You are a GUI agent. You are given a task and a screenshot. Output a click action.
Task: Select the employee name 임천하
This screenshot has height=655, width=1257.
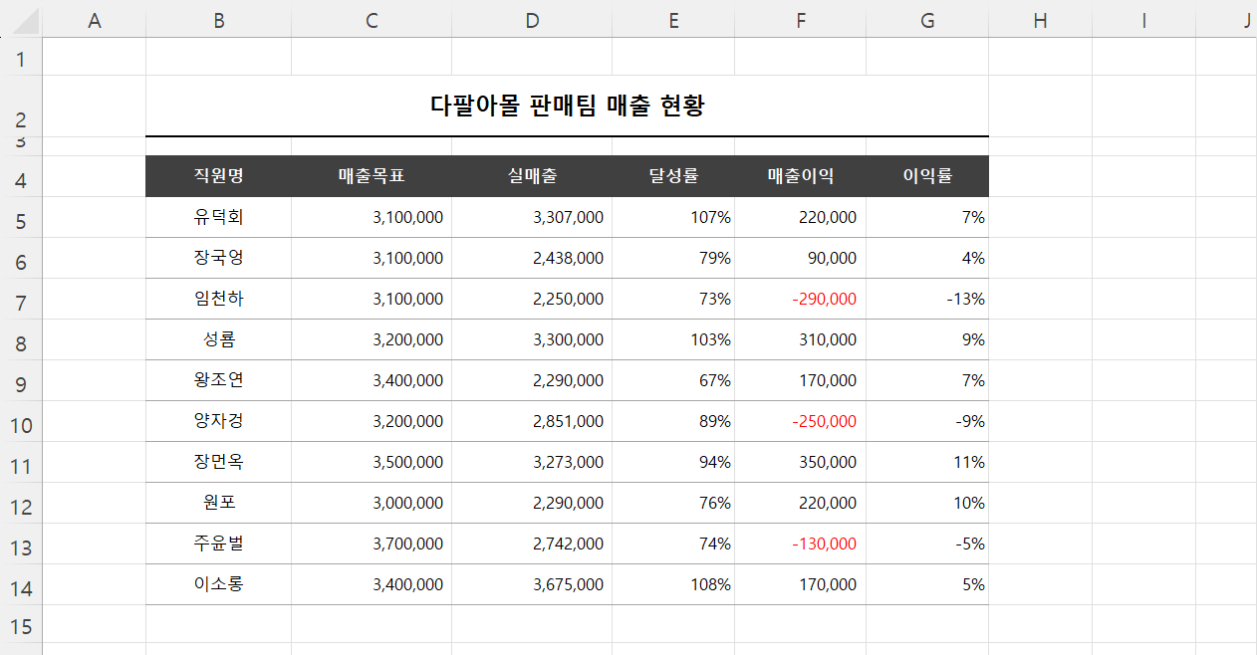(218, 299)
